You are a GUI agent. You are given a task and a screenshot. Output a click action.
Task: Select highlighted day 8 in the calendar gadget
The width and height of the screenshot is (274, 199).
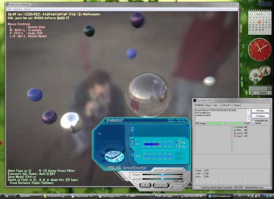click(260, 22)
